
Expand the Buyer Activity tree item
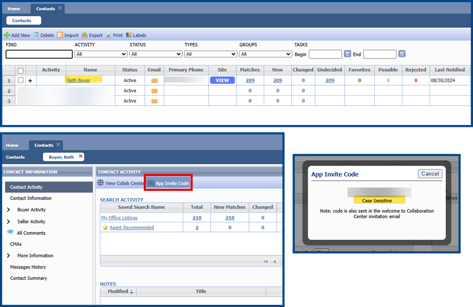click(x=8, y=210)
